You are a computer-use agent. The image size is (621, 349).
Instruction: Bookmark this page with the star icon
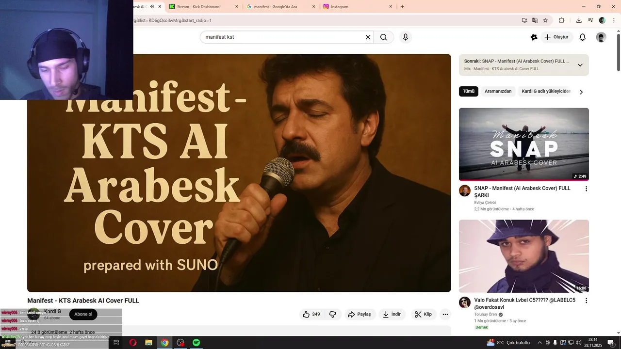(545, 20)
